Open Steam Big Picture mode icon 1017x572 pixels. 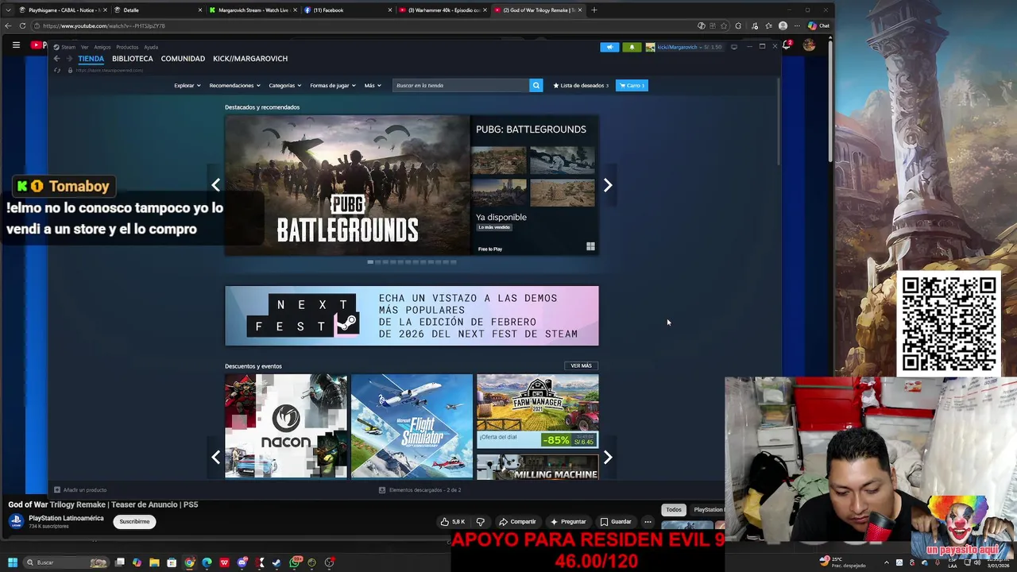pyautogui.click(x=733, y=47)
